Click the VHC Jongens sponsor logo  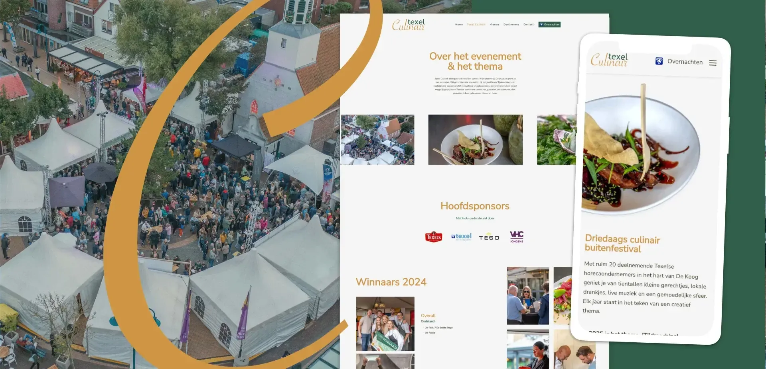coord(517,236)
